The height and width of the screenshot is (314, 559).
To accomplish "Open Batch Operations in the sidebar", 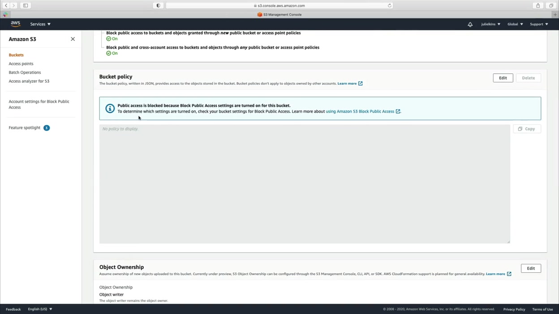I will pyautogui.click(x=25, y=72).
